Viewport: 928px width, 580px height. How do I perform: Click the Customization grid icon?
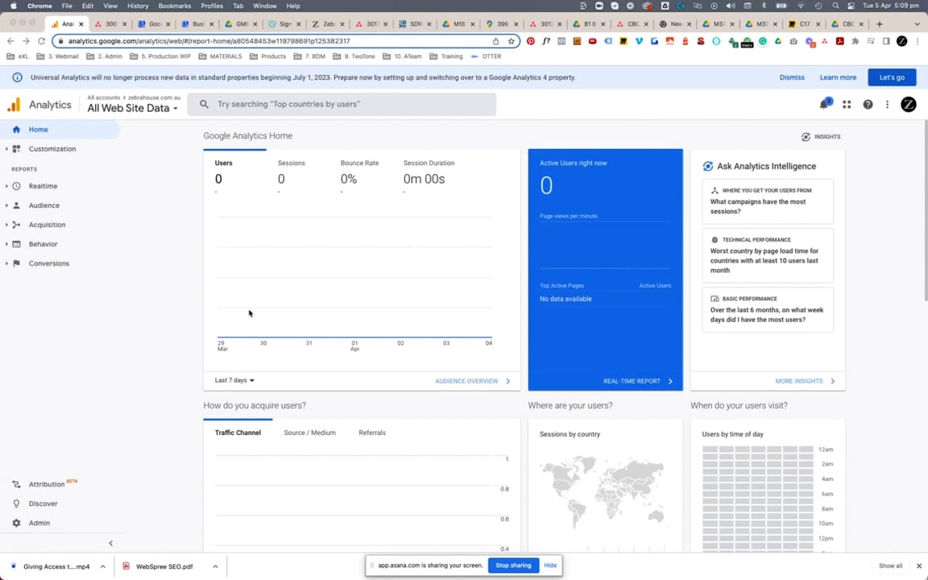point(17,149)
